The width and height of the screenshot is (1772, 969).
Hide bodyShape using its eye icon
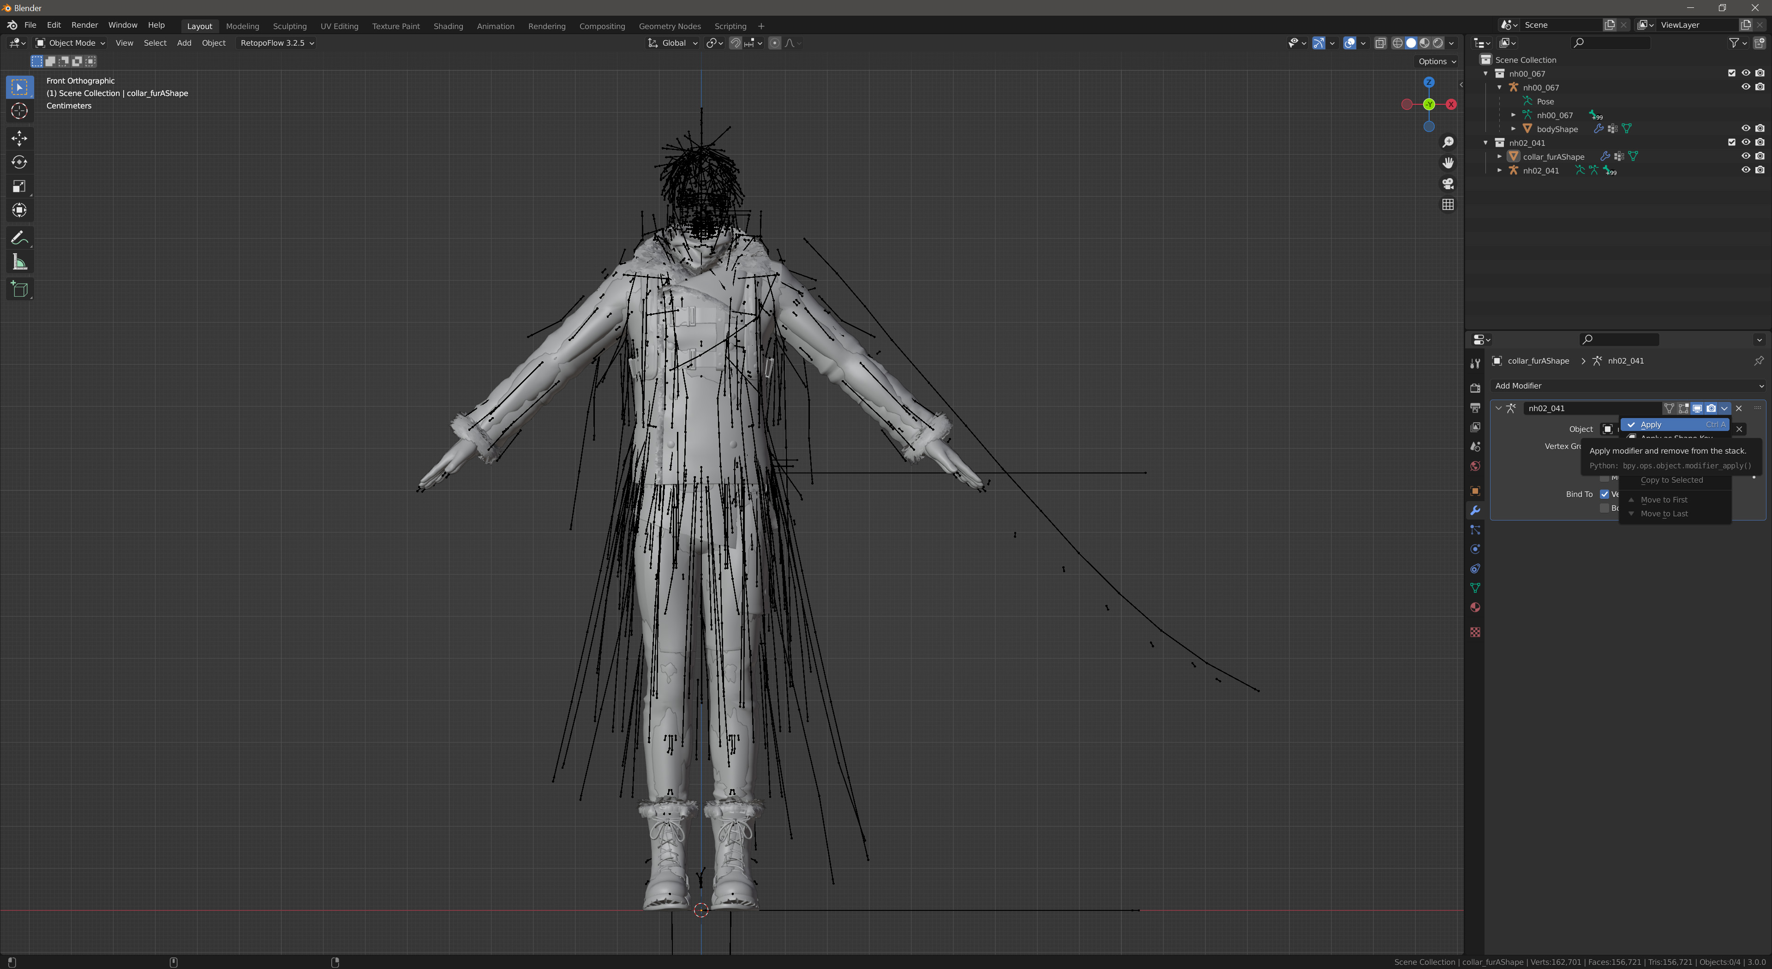tap(1745, 129)
